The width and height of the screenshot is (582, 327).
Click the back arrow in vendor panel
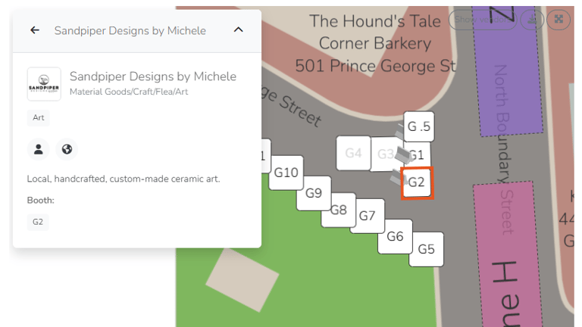[35, 30]
